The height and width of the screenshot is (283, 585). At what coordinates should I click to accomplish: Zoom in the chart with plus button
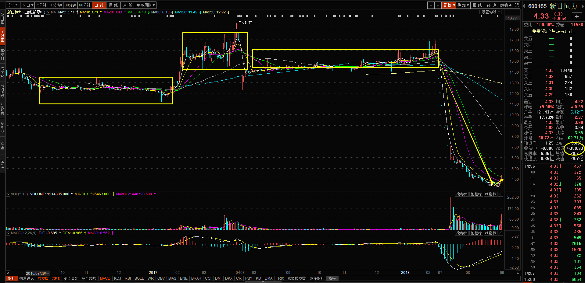point(431,5)
